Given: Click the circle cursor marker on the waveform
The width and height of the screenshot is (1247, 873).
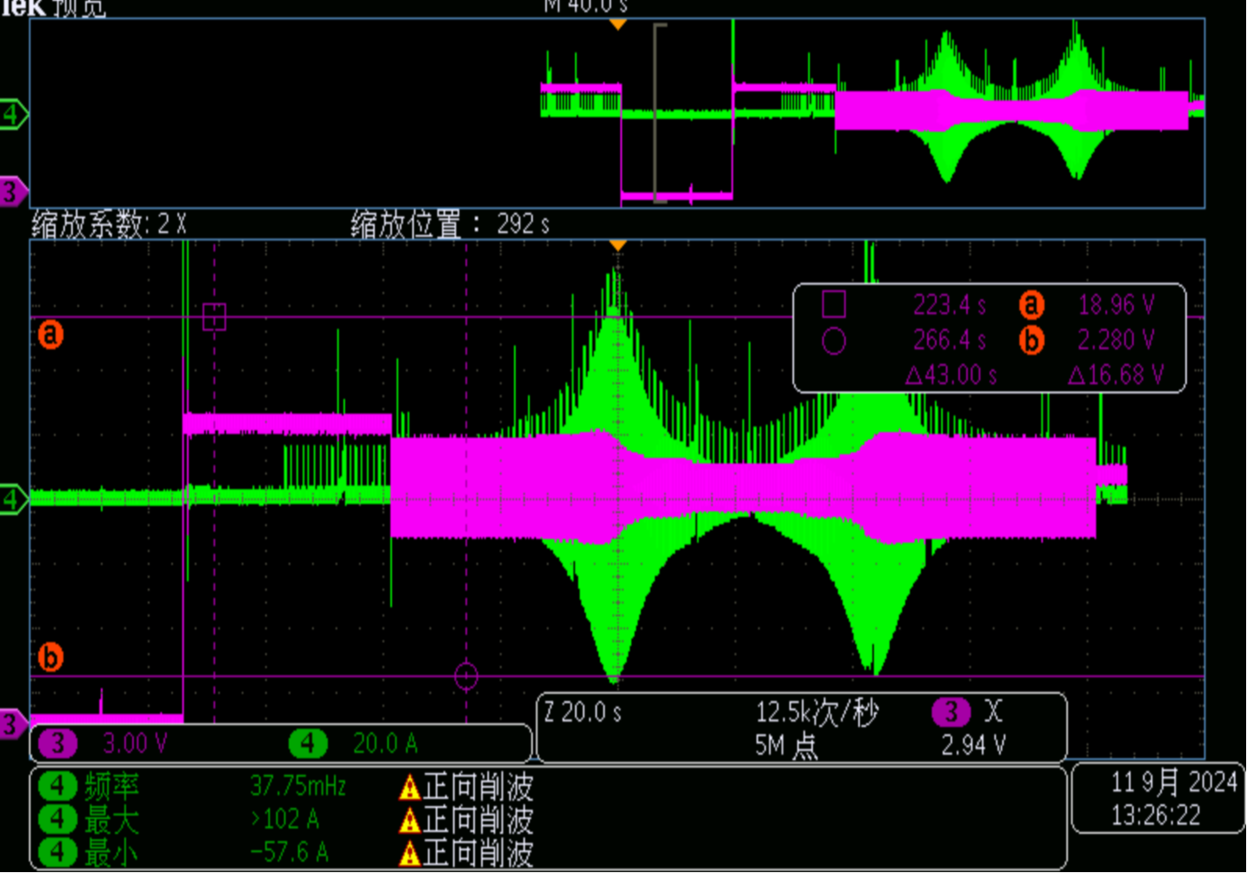Looking at the screenshot, I should click(x=466, y=676).
